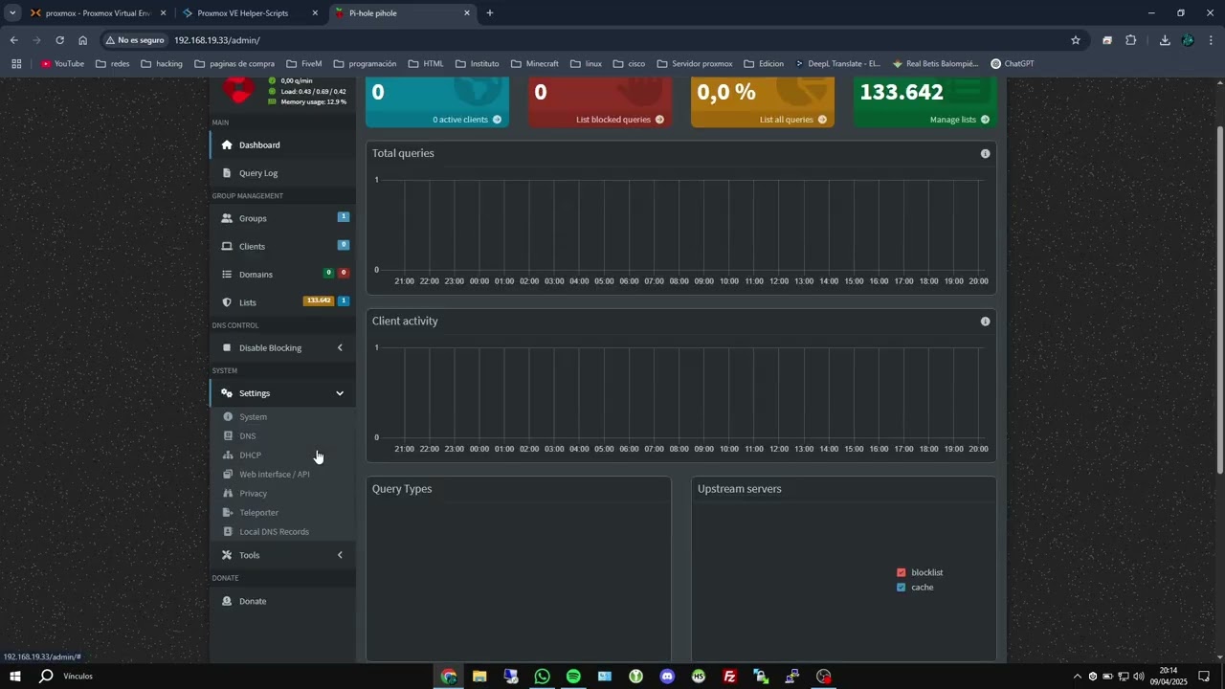Image resolution: width=1225 pixels, height=689 pixels.
Task: Open the Servidor proxmox bookmark folder
Action: (694, 64)
